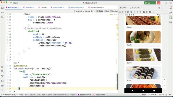Tap the Android Back navigation button
The height and width of the screenshot is (97, 173).
click(x=132, y=91)
